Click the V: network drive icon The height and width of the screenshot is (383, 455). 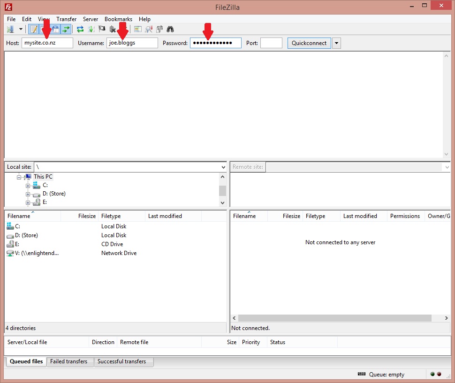(10, 253)
